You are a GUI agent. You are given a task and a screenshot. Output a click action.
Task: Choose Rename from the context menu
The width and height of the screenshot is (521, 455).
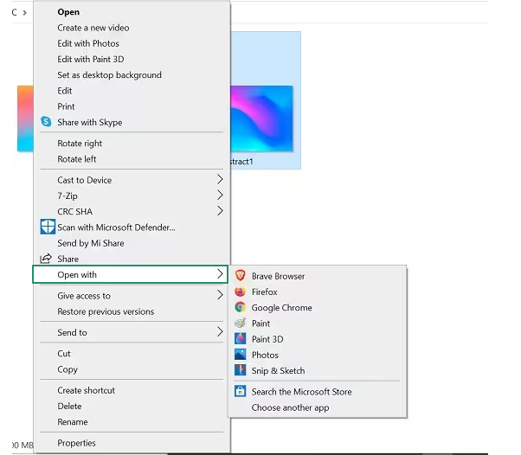pyautogui.click(x=73, y=422)
